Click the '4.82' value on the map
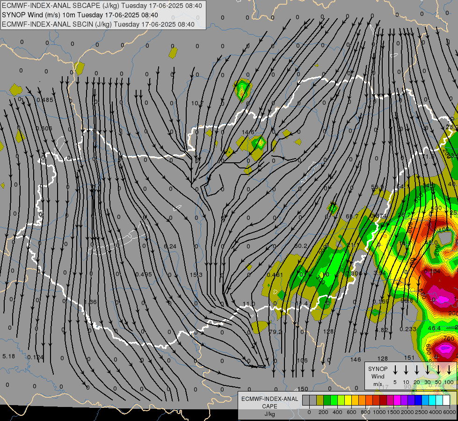Screen dimensions: 458x421 [382, 330]
